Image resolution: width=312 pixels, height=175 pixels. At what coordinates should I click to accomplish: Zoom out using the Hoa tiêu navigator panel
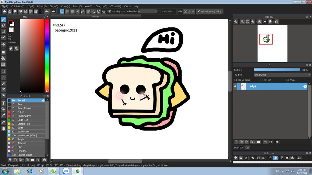pos(253,22)
